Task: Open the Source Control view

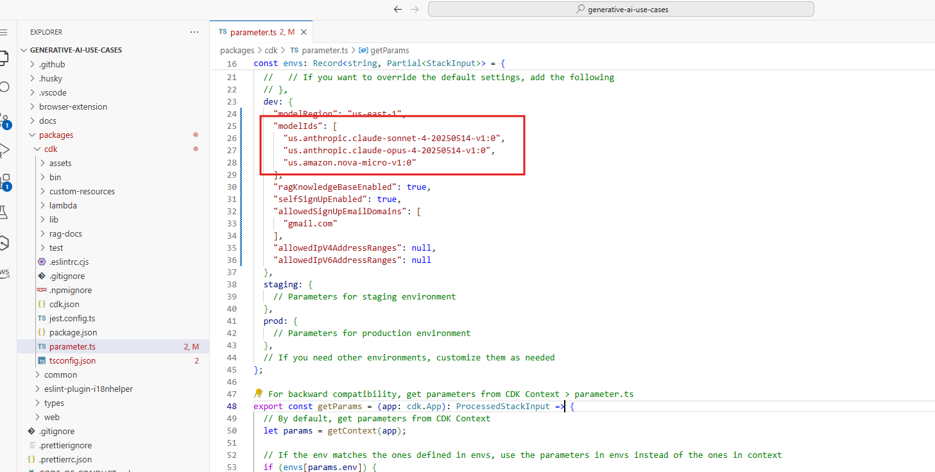Action: tap(4, 121)
